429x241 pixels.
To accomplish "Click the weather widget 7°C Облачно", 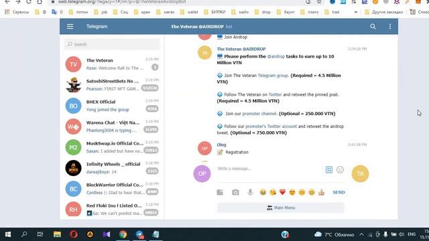I will point(334,234).
